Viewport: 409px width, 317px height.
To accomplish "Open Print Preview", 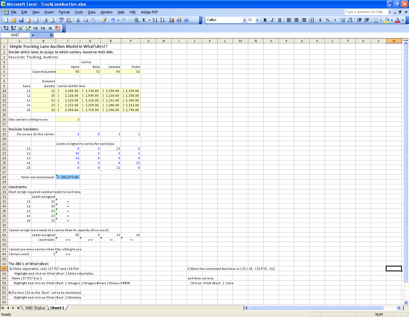I will pyautogui.click(x=52, y=20).
